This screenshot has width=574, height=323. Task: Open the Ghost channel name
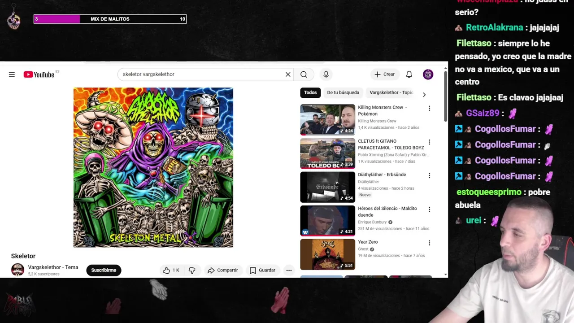[363, 249]
